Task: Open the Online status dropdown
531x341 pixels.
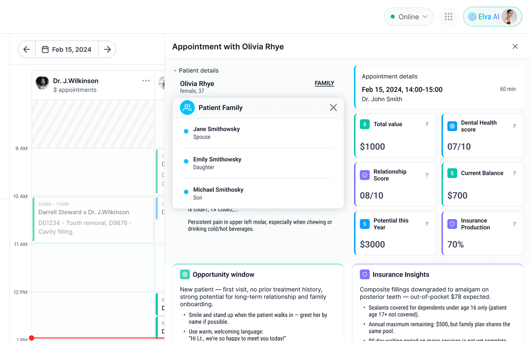Action: tap(409, 17)
